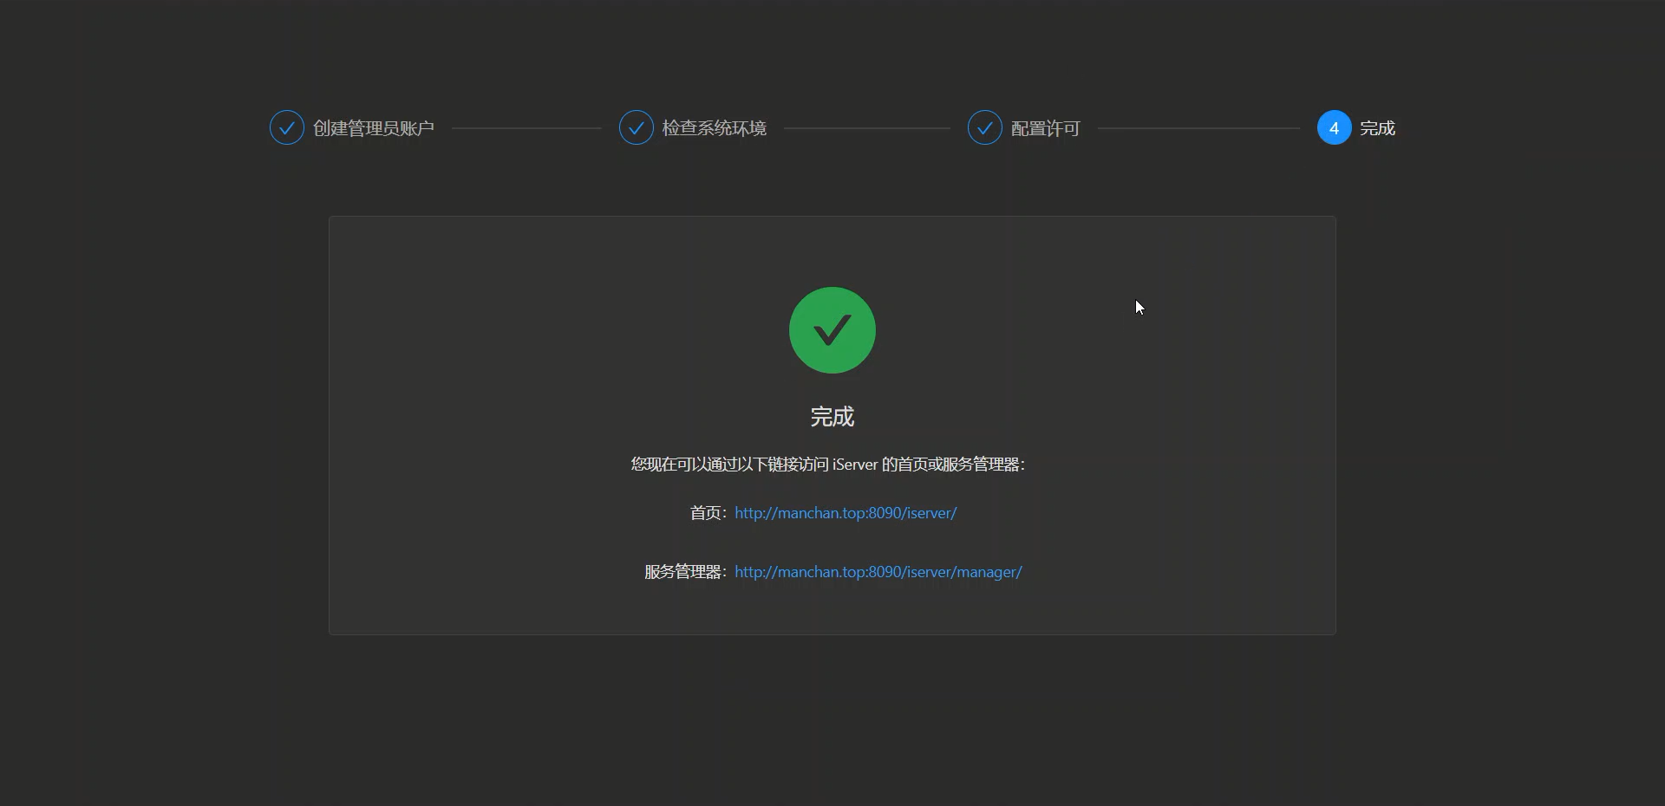1665x806 pixels.
Task: Open the 服务管理器 manager link
Action: [x=878, y=572]
